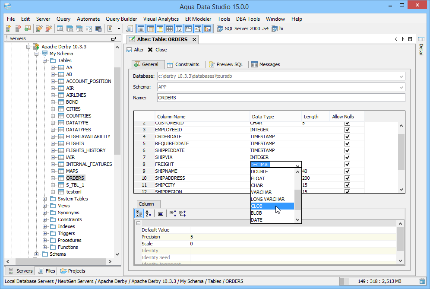This screenshot has width=430, height=289.
Task: Click the table icon with green circle in toolbar
Action: [x=28, y=29]
